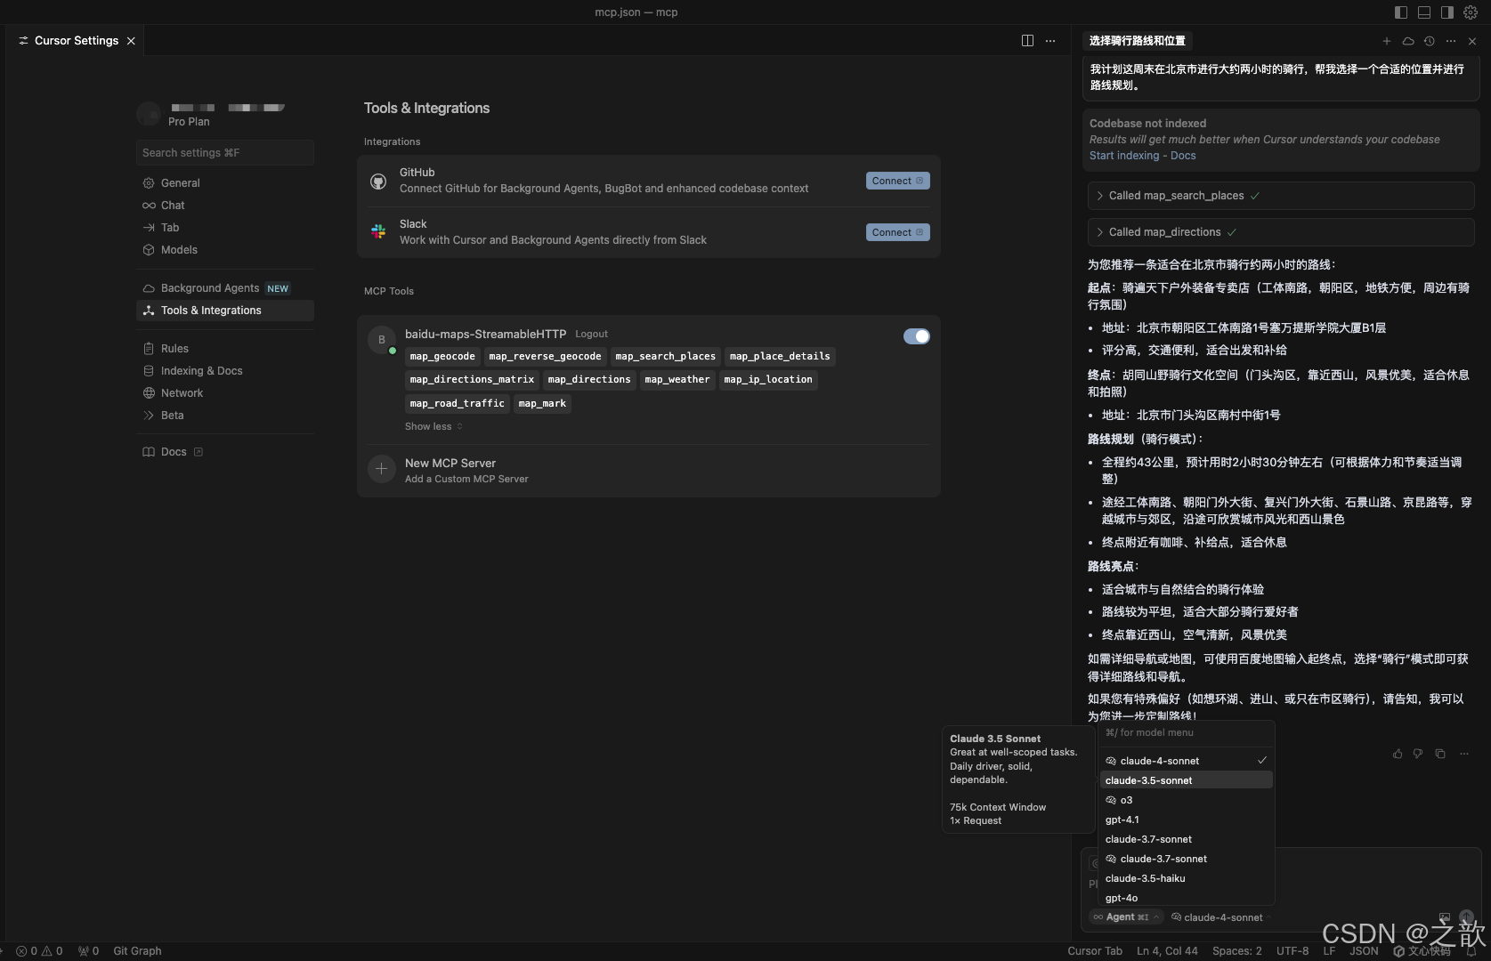Toggle the map_search_places tool
This screenshot has height=961, width=1491.
click(x=666, y=357)
